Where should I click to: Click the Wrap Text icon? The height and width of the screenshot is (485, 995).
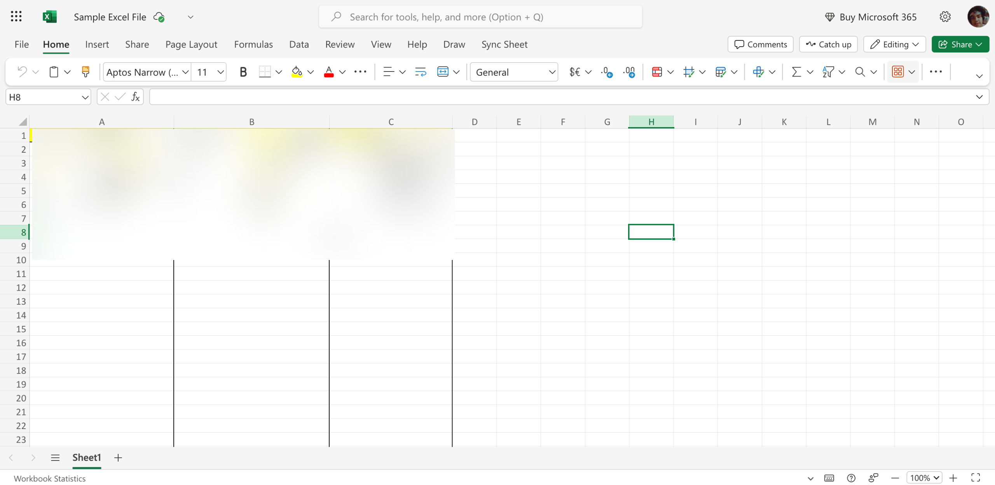[421, 72]
